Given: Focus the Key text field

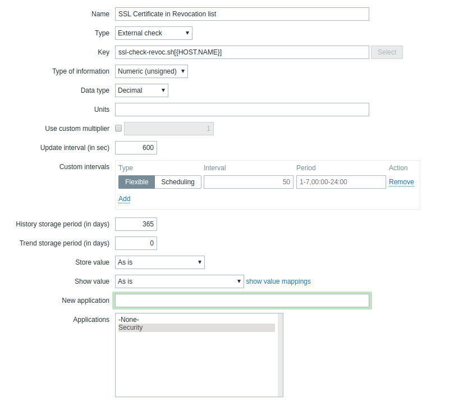Looking at the screenshot, I should 242,52.
